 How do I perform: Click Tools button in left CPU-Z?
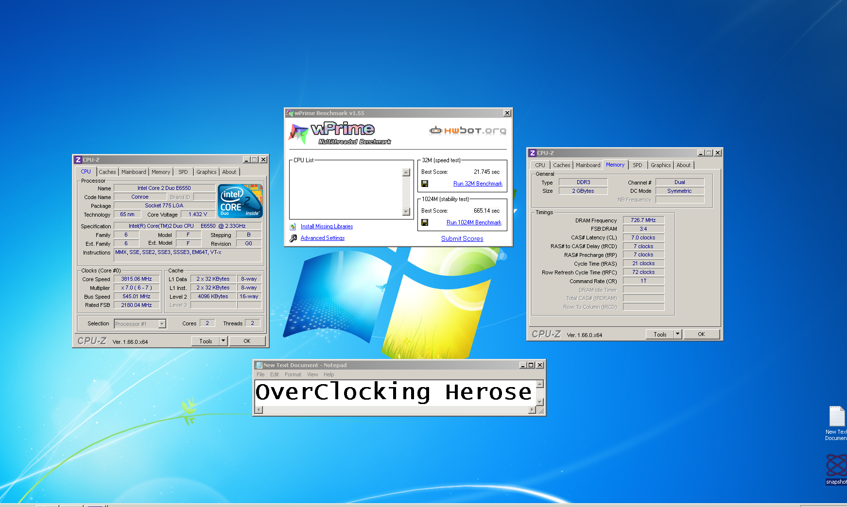pos(206,341)
